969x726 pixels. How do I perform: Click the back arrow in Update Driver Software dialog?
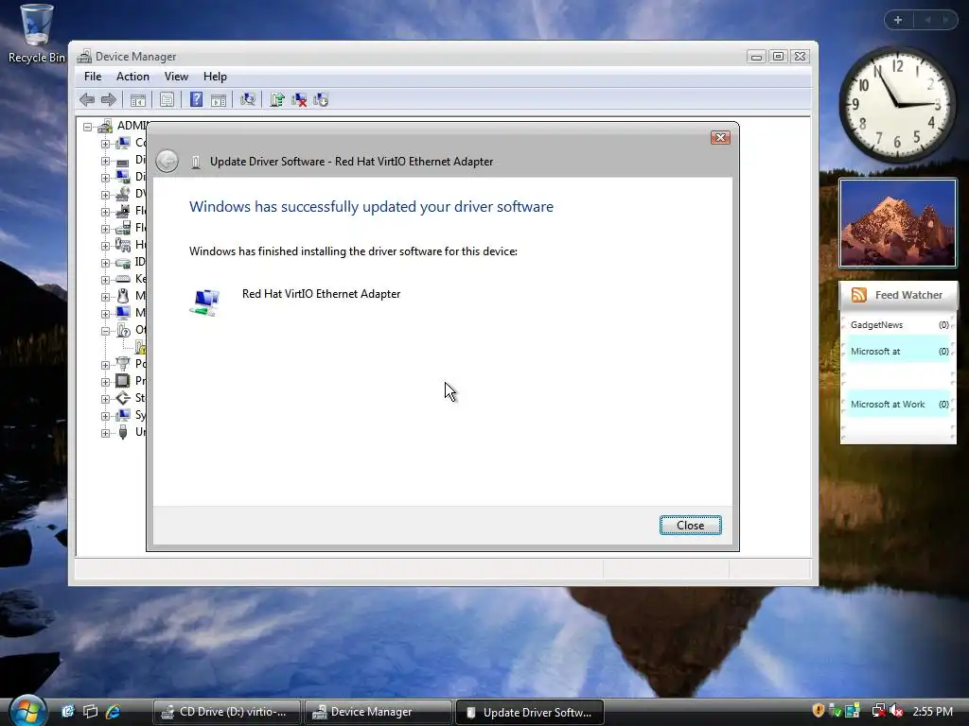(x=167, y=161)
